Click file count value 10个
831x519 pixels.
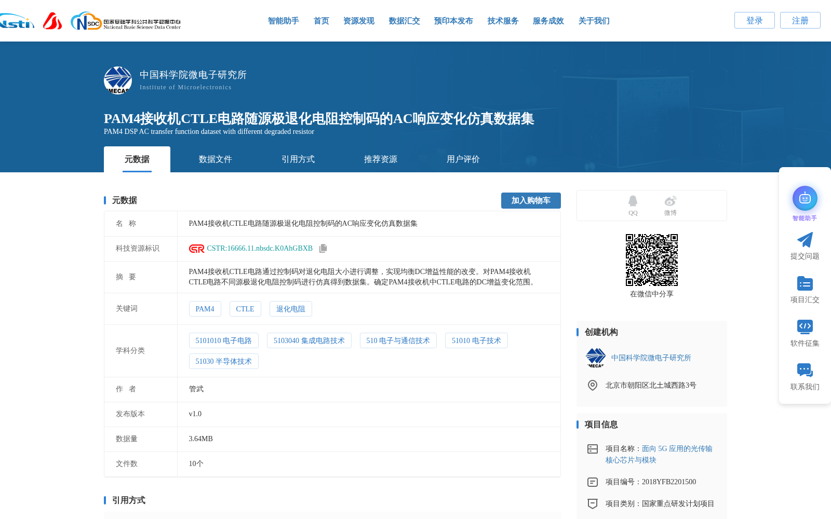point(196,464)
